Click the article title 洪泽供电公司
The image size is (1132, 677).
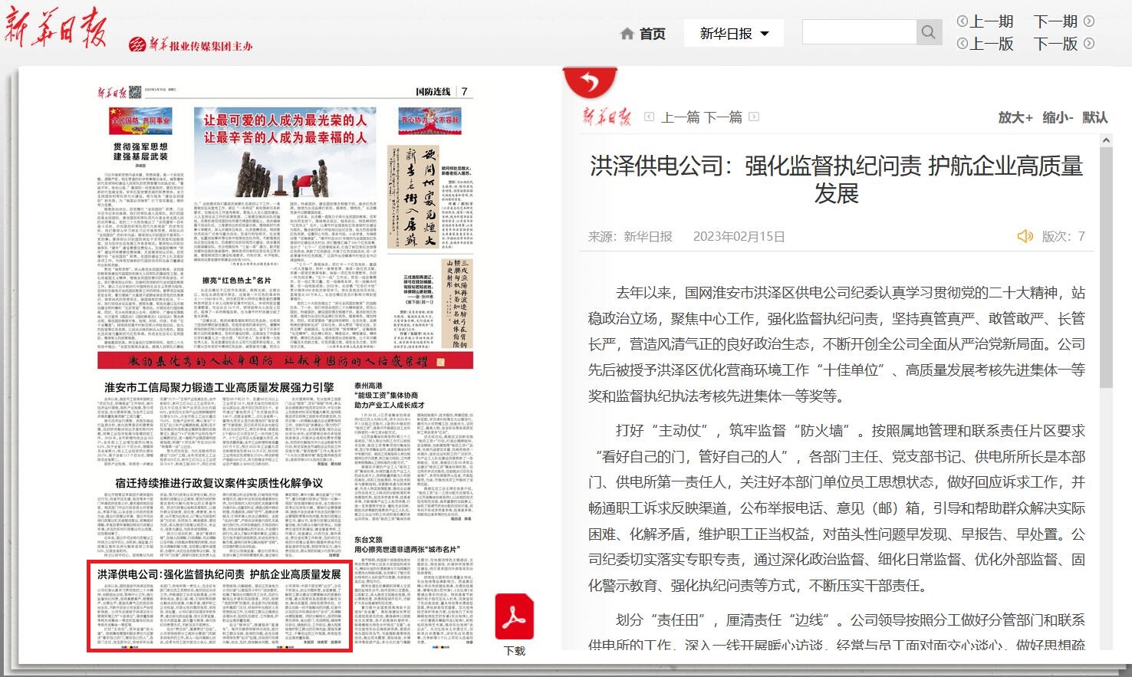(836, 179)
